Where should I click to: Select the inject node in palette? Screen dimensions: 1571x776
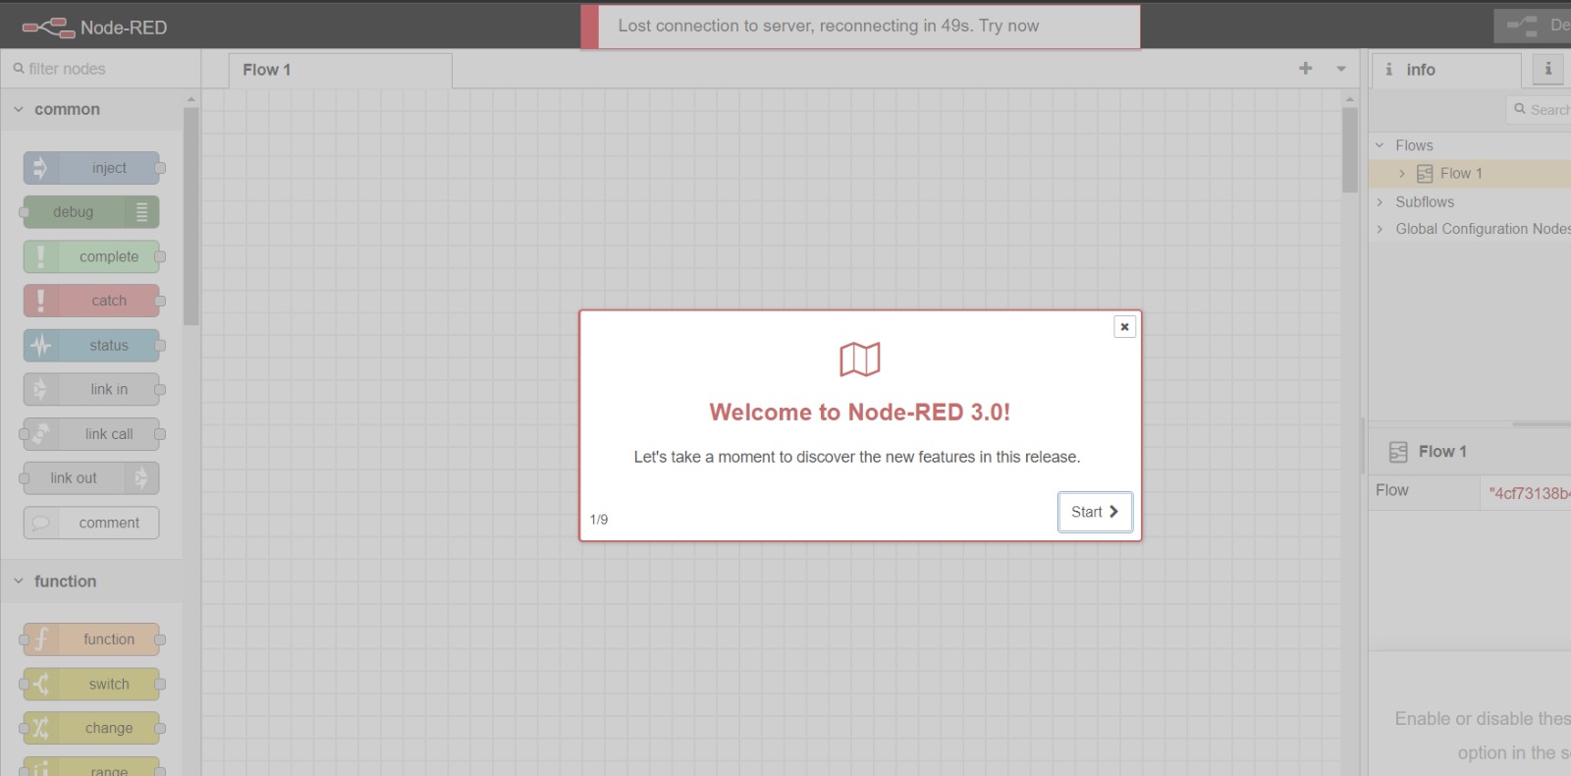coord(91,168)
